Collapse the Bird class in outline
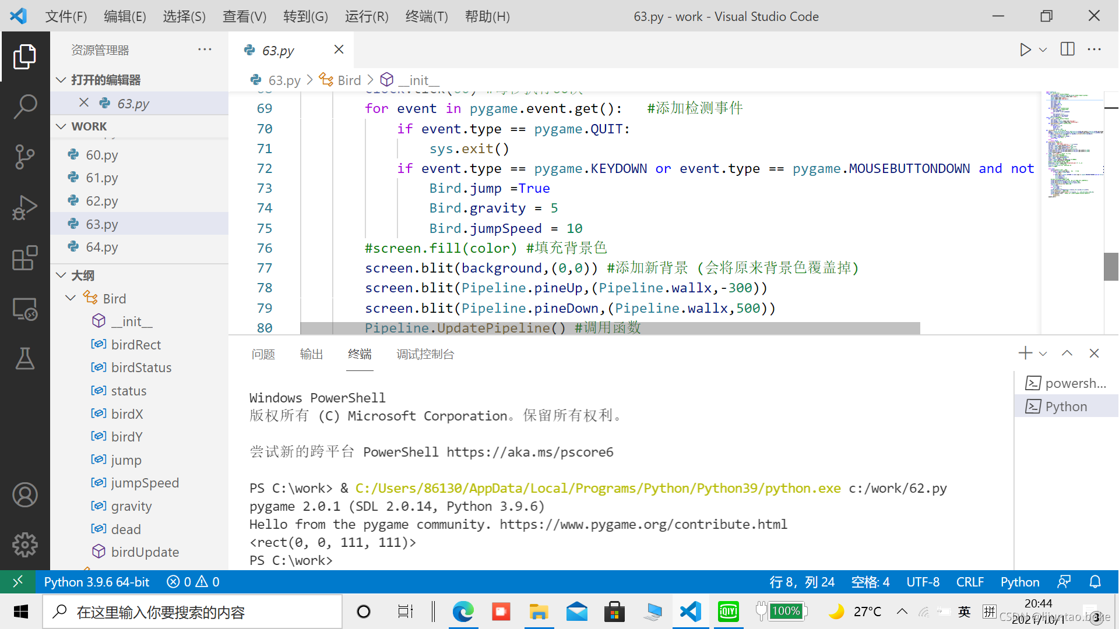Screen dimensions: 1119x629 [71, 298]
